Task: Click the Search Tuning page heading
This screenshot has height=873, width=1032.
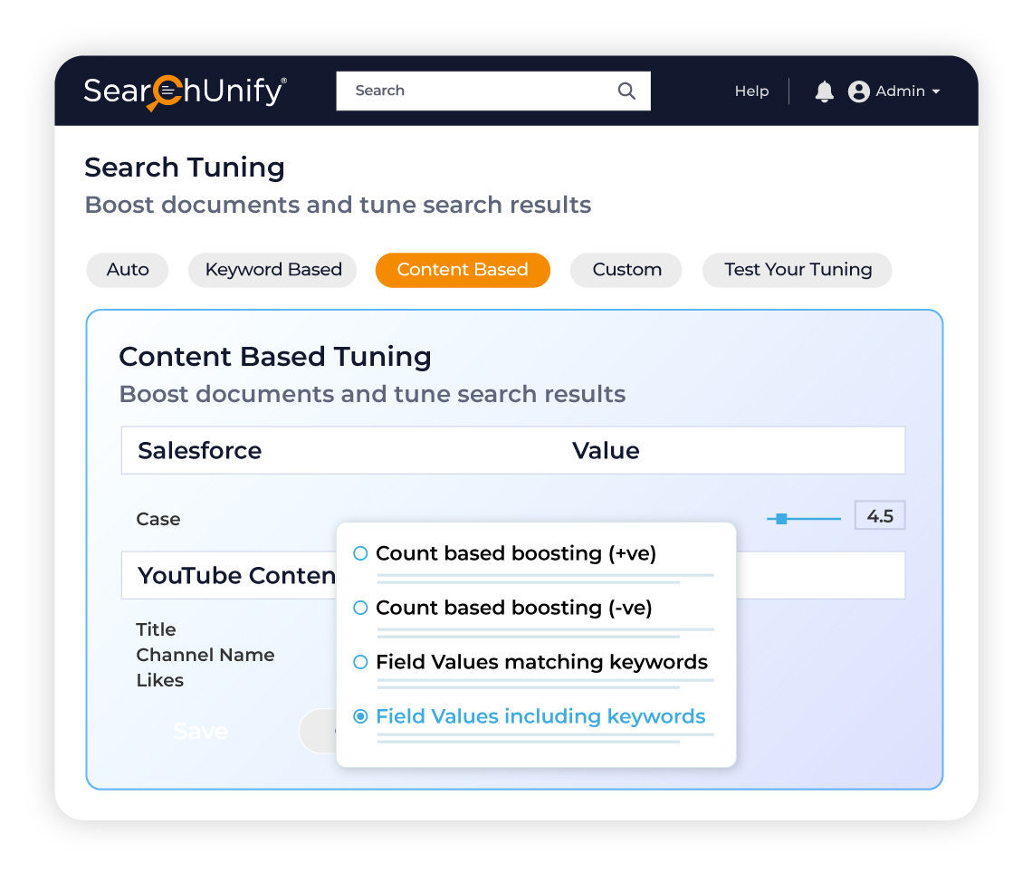Action: [185, 168]
